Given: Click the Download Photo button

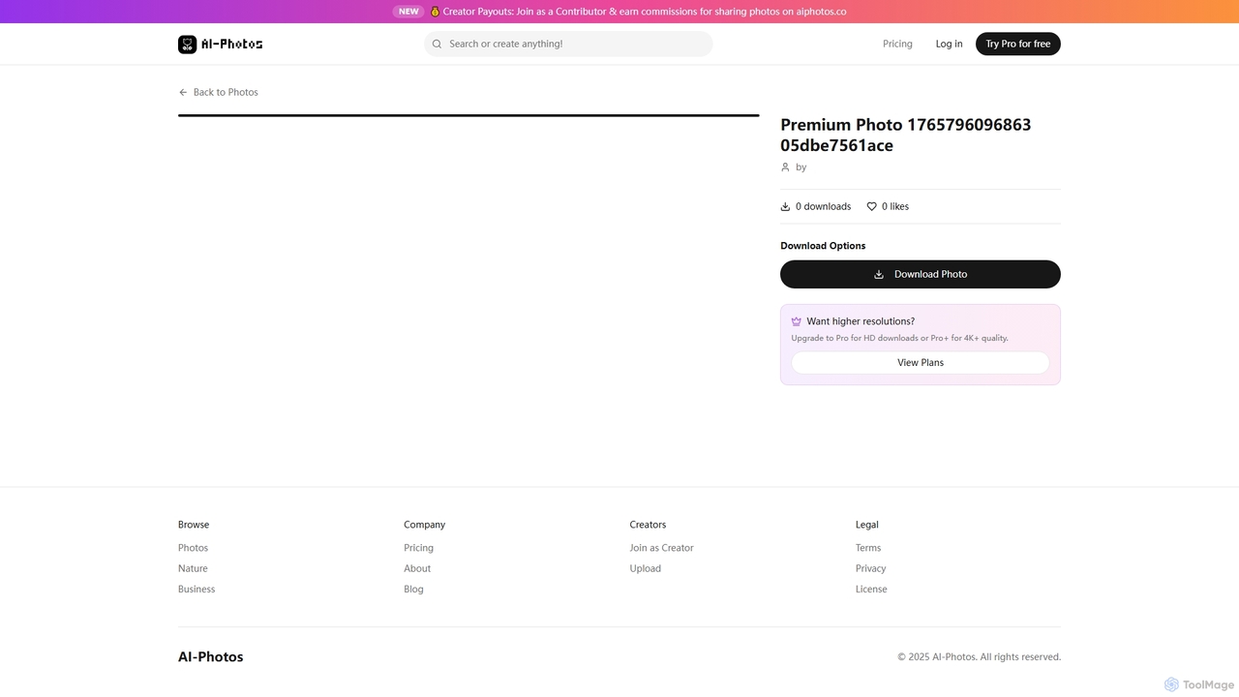Looking at the screenshot, I should click(x=921, y=274).
